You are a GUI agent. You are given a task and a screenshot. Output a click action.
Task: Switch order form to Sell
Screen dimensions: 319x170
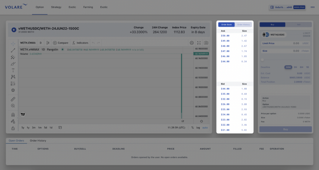pyautogui.click(x=299, y=25)
